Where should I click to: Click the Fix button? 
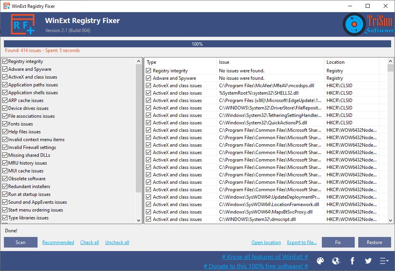(338, 242)
